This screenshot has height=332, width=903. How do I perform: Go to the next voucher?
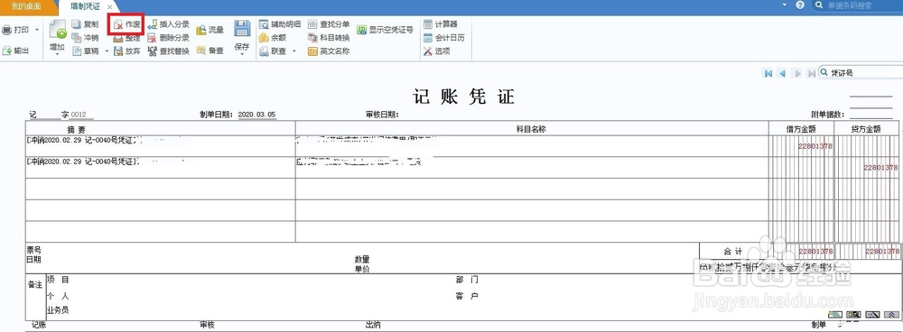click(797, 73)
